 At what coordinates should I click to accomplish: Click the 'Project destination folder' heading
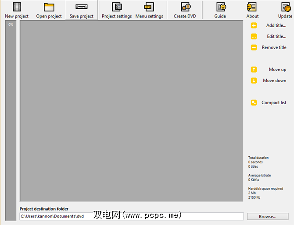pyautogui.click(x=44, y=209)
